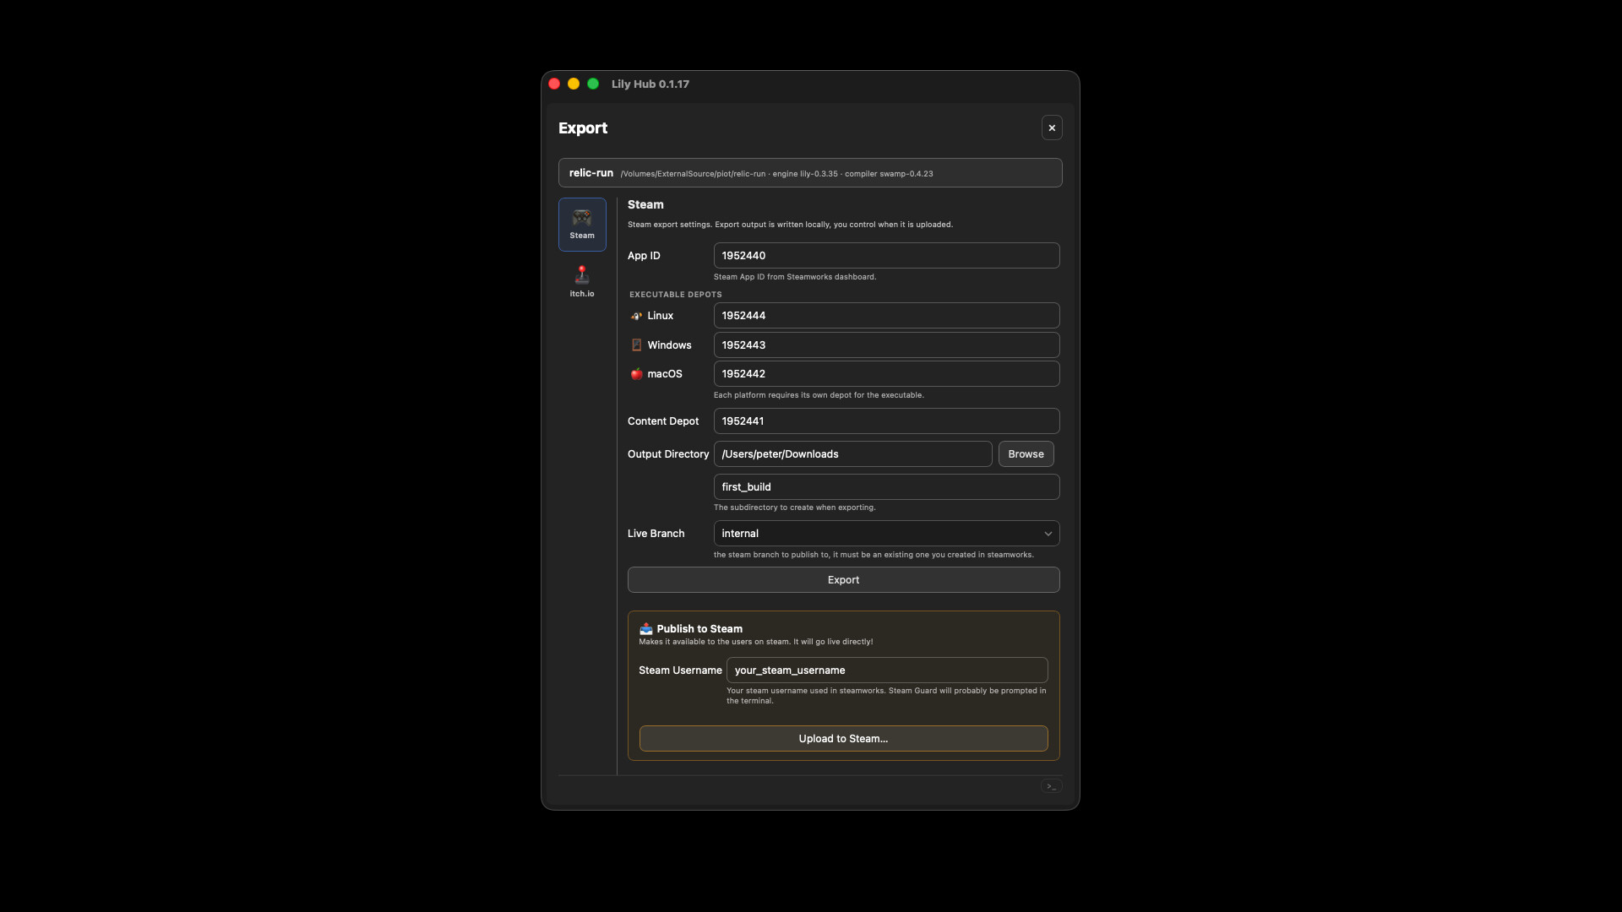Open the Live Branch dropdown
Viewport: 1622px width, 912px height.
point(886,534)
